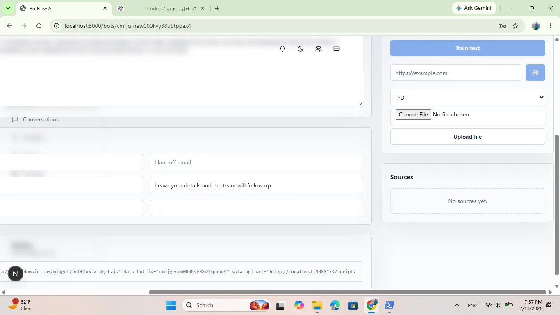
Task: Open the Wi-Fi network settings
Action: (488, 305)
